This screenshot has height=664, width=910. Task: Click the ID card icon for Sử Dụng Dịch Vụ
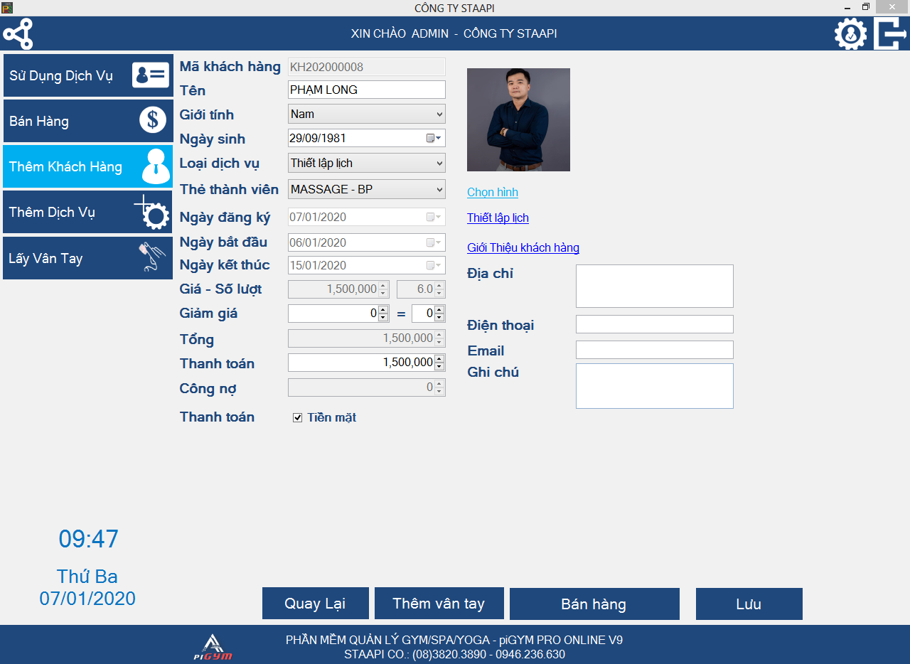tap(151, 75)
